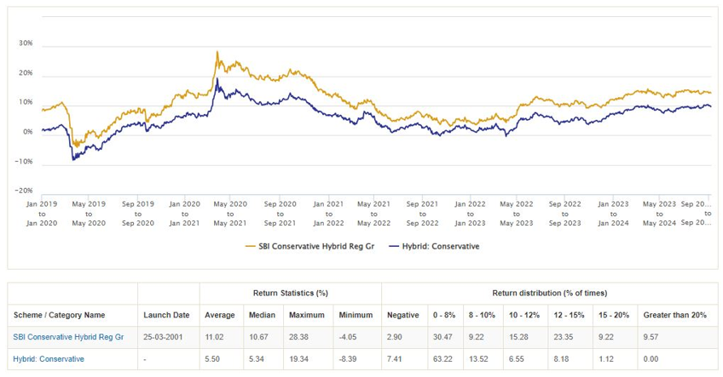Image resolution: width=723 pixels, height=377 pixels.
Task: Click x-axis label May 2019 to May 2020
Action: [x=89, y=214]
